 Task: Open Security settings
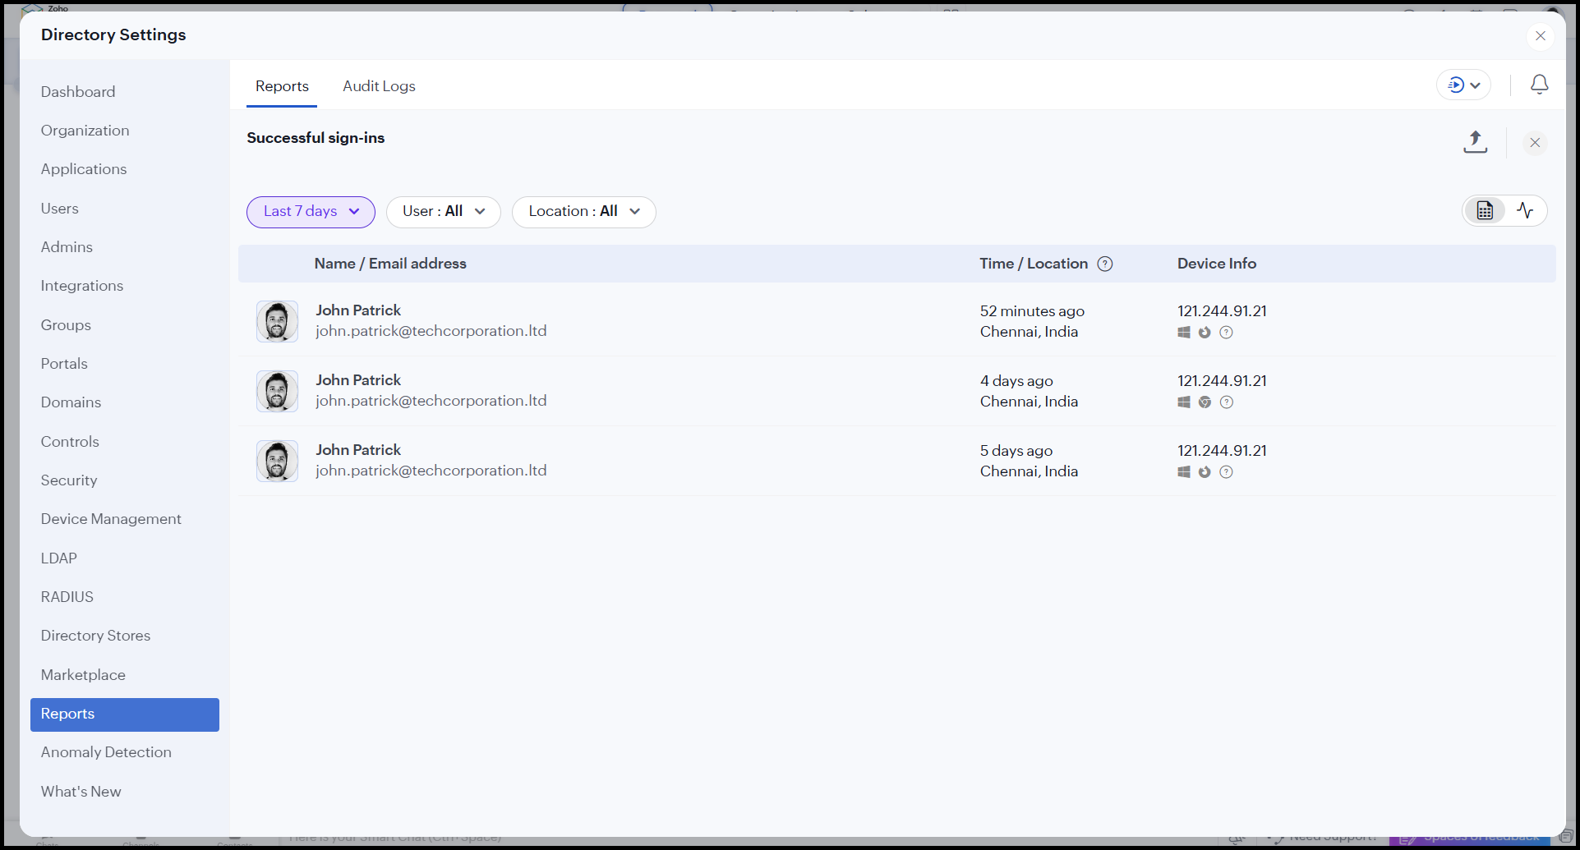click(x=69, y=480)
